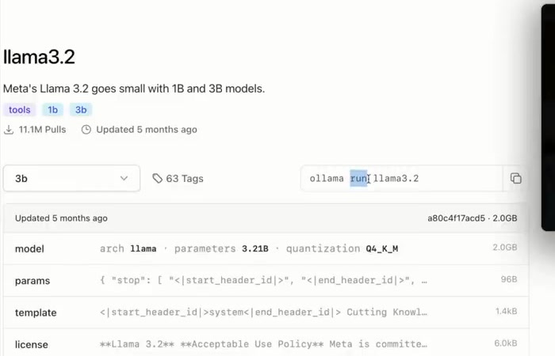Open the model file row
The height and width of the screenshot is (356, 555).
(266, 248)
